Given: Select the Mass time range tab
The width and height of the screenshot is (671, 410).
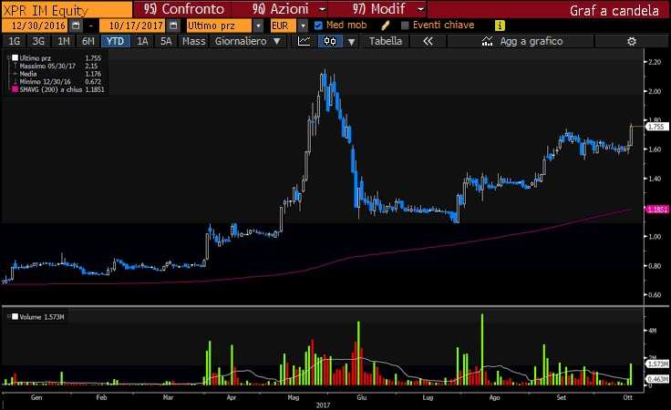Looking at the screenshot, I should tap(194, 41).
